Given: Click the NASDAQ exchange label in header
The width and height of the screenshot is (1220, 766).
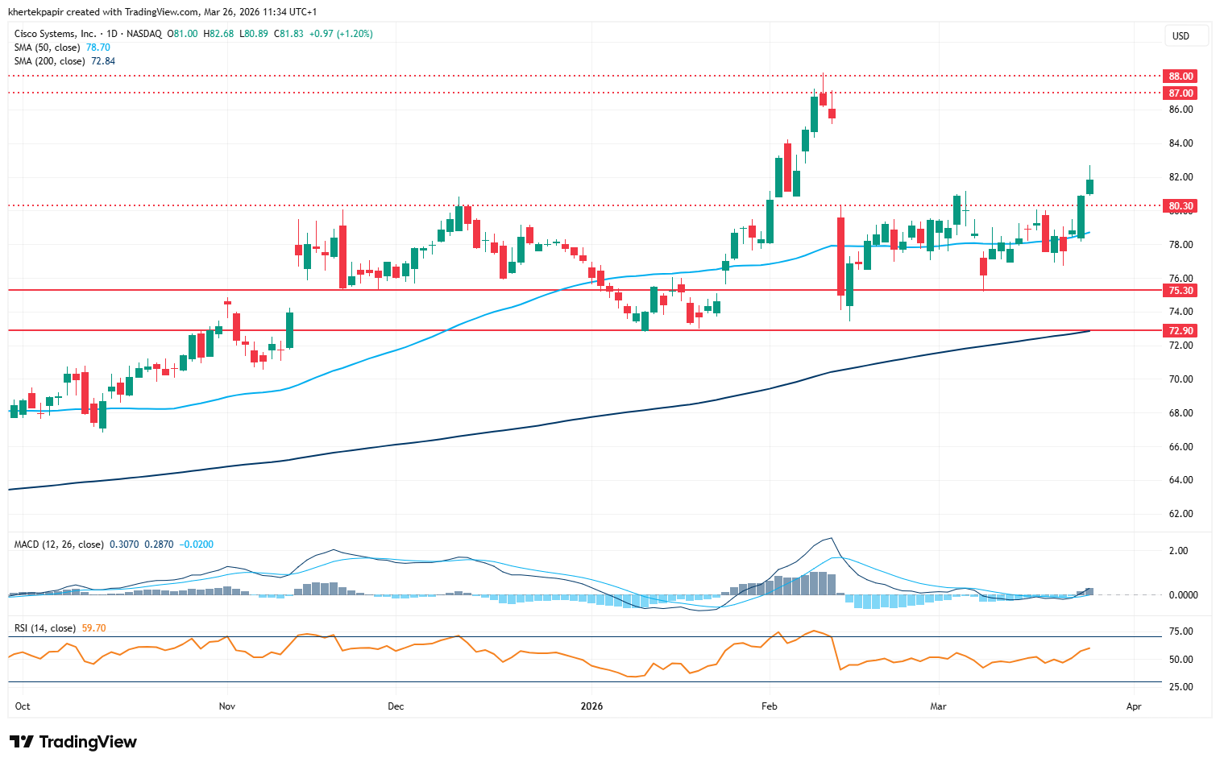Looking at the screenshot, I should click(144, 34).
